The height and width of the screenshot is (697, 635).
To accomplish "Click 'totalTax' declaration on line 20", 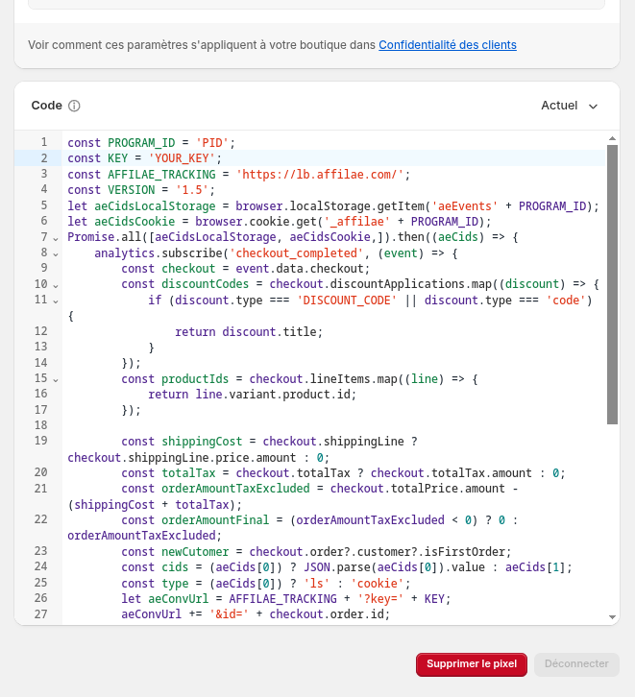I will coord(188,473).
